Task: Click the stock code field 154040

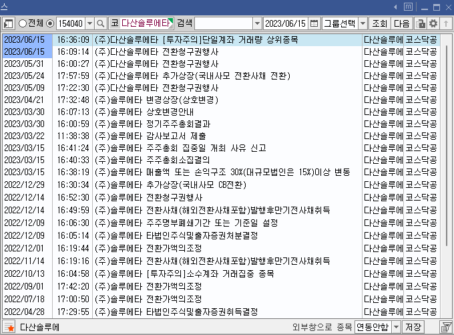Action: pyautogui.click(x=71, y=23)
